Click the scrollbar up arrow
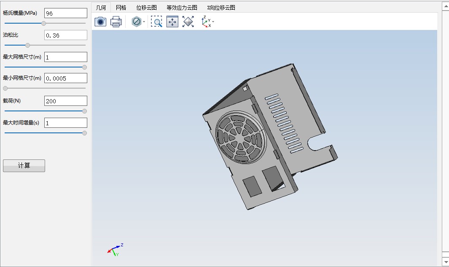The height and width of the screenshot is (267, 449). [446, 6]
